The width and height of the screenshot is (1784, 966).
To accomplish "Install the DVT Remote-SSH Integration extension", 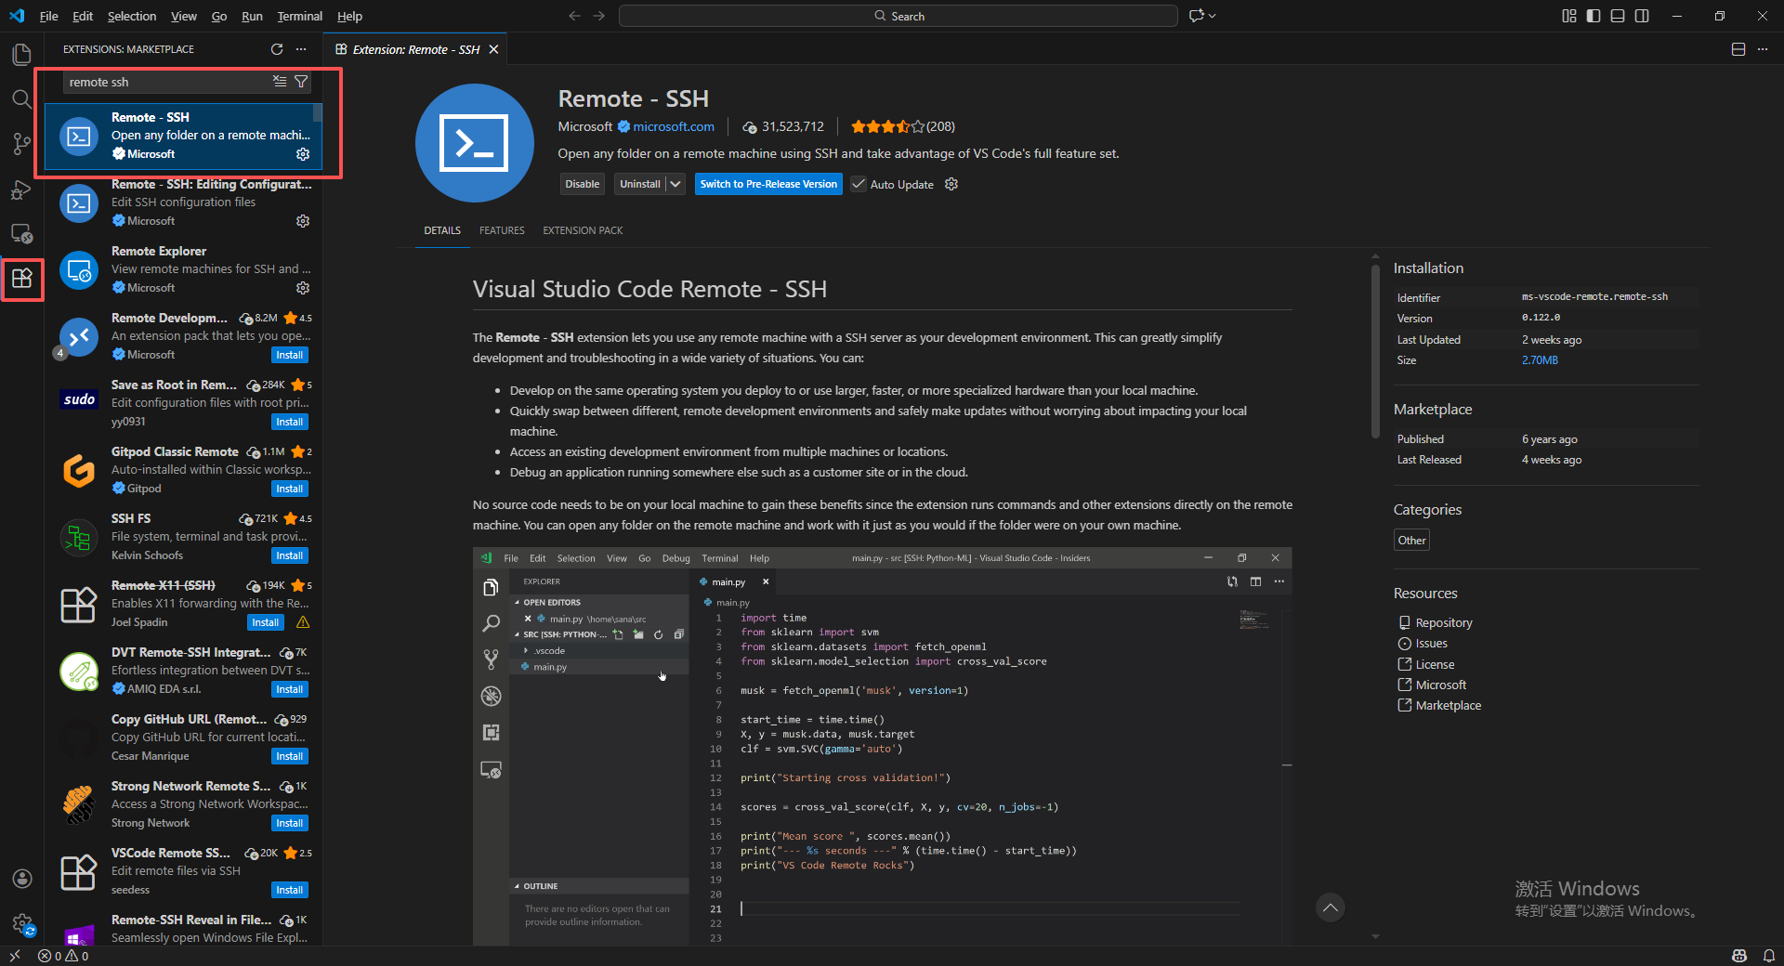I will (290, 689).
